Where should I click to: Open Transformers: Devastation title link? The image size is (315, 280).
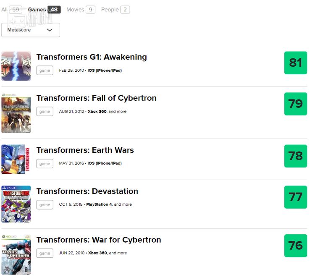(x=87, y=191)
